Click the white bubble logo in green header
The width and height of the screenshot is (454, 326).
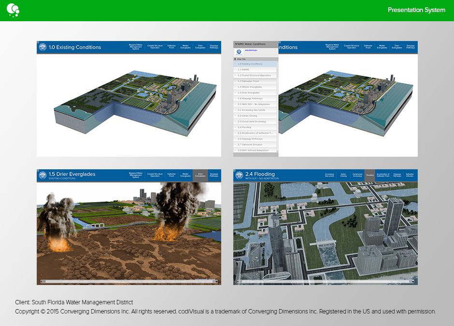[x=13, y=9]
